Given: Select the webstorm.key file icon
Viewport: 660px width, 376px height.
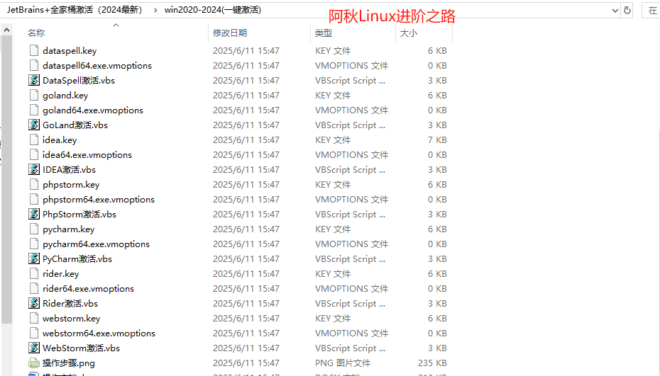Looking at the screenshot, I should click(x=34, y=318).
